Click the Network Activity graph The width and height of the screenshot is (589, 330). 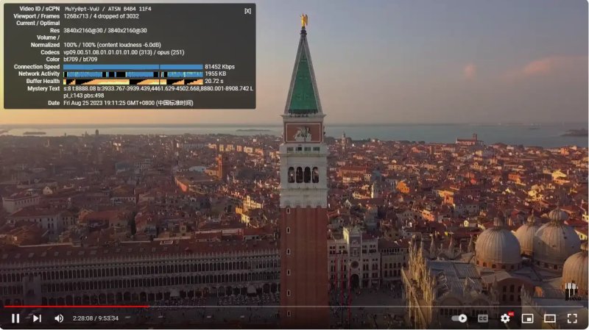133,74
